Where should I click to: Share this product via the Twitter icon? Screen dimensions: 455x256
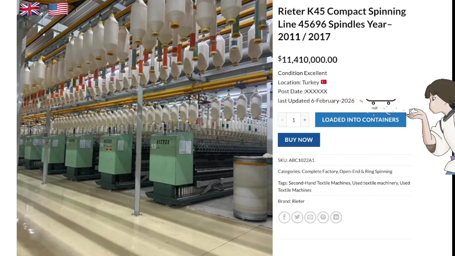(x=297, y=217)
